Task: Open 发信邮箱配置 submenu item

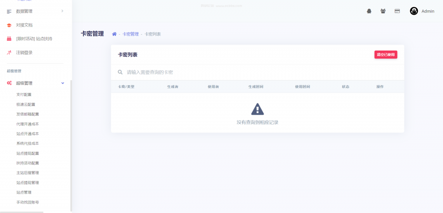Action: pos(28,114)
